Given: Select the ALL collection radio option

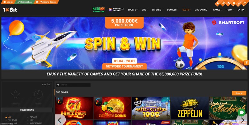Looking at the screenshot, I should point(8,117).
